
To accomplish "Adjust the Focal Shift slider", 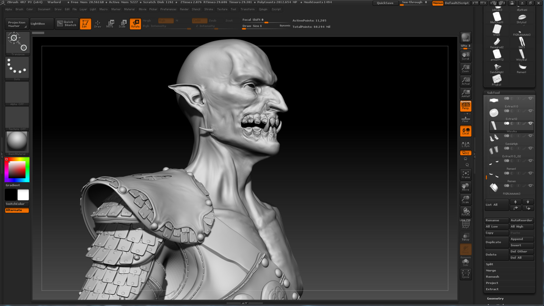I will tap(266, 20).
